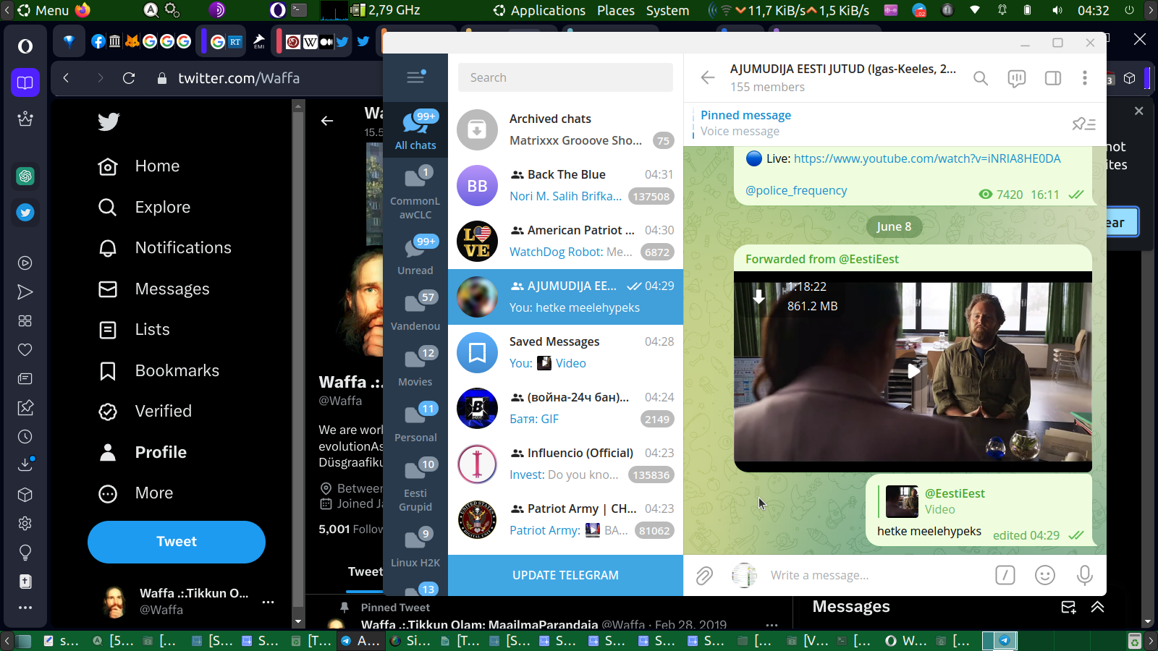Click the blue Tweet button

pyautogui.click(x=177, y=542)
